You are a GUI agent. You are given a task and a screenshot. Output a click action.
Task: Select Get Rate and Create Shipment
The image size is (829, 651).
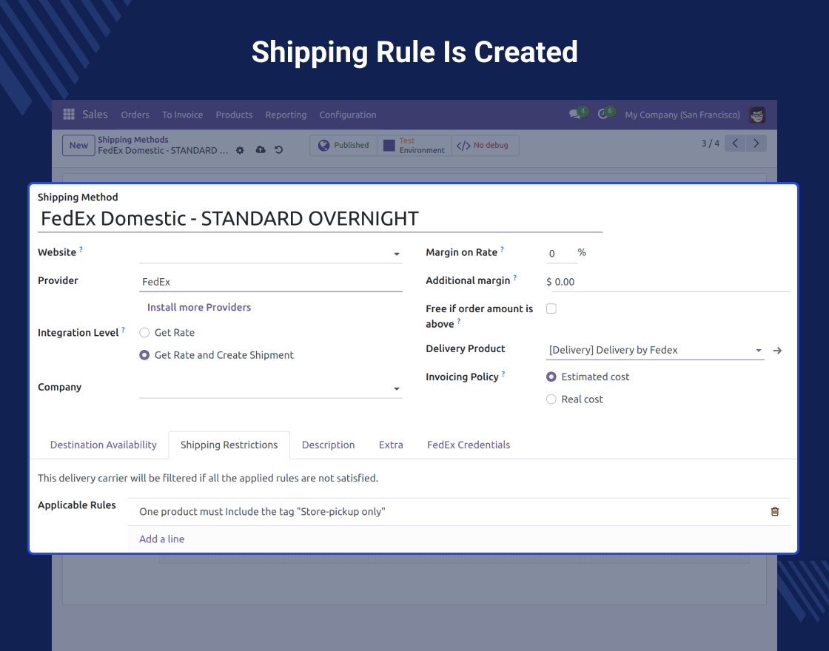[144, 355]
